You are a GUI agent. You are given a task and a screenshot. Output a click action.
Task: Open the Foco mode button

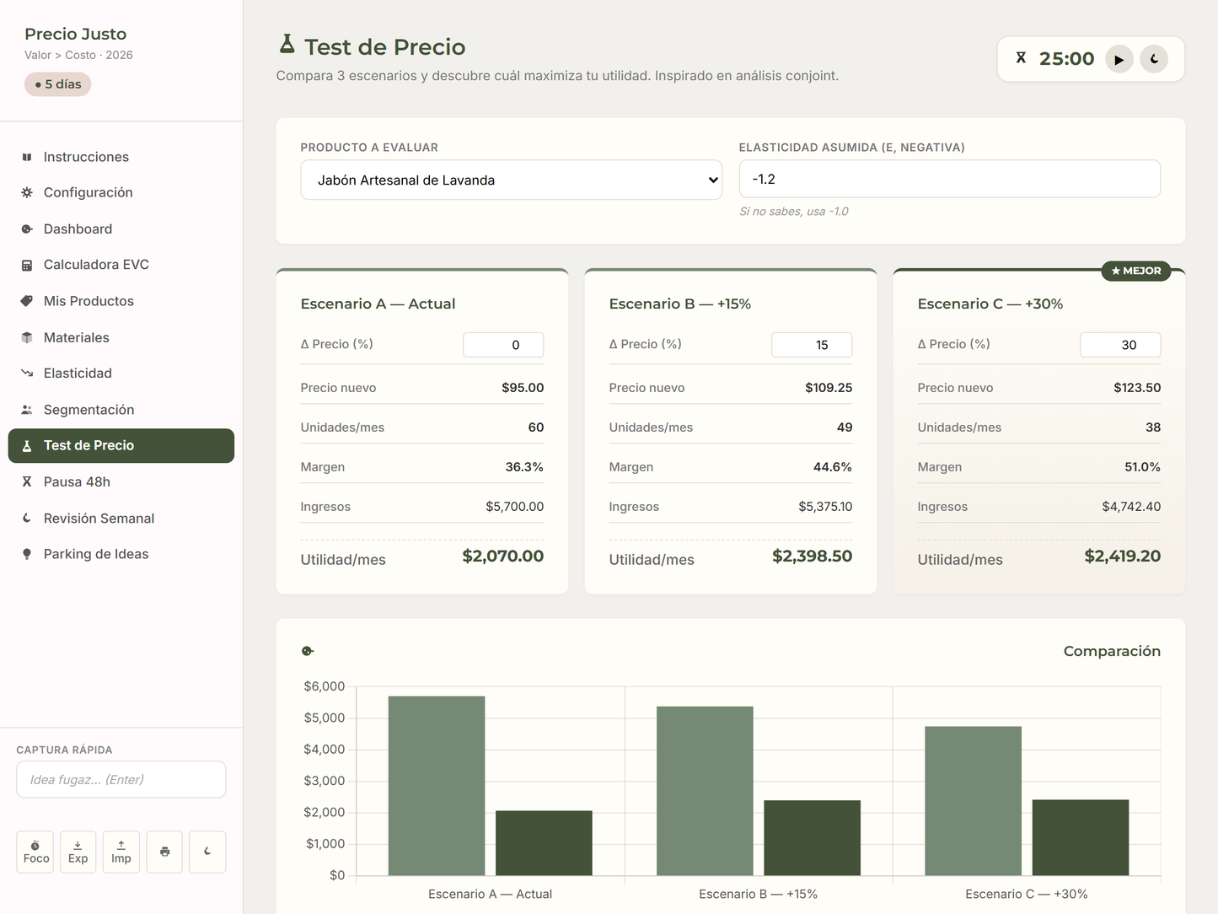pyautogui.click(x=35, y=852)
